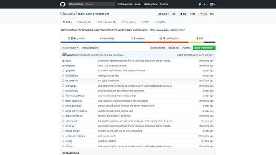Open the fetch_papers.py file

click(74, 101)
